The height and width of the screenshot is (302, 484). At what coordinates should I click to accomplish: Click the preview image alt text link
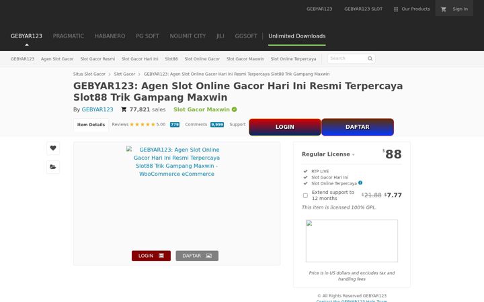pyautogui.click(x=177, y=162)
